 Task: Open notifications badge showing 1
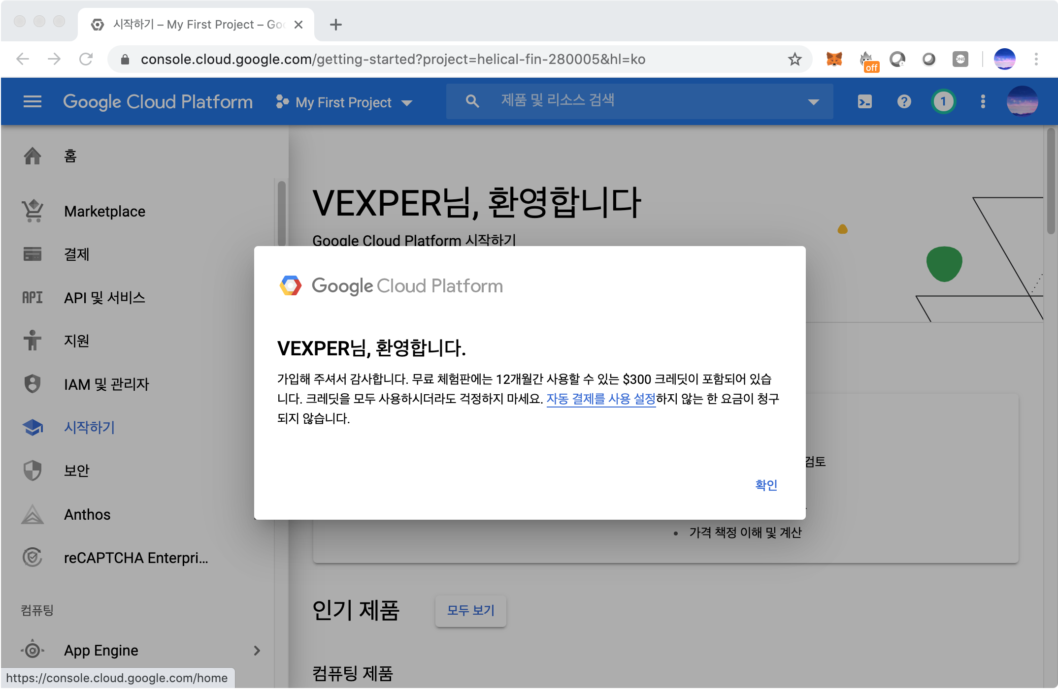(x=943, y=102)
